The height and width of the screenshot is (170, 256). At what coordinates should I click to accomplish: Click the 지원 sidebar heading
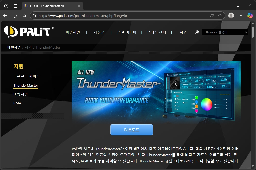pos(18,66)
